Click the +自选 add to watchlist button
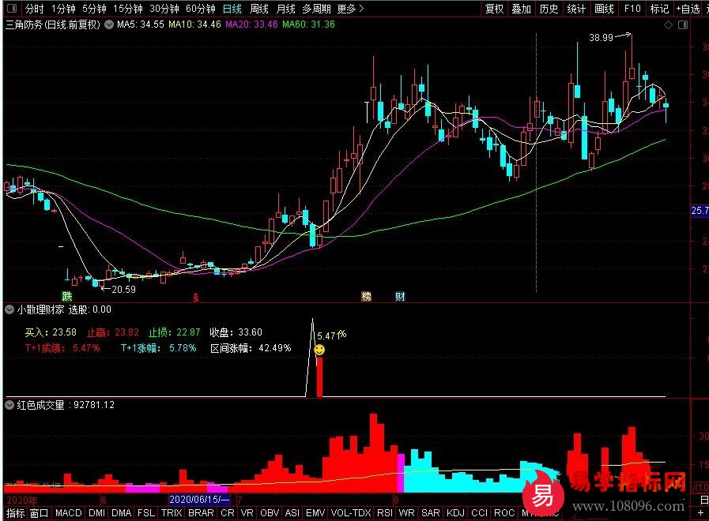Viewport: 709px width, 521px height. coord(687,9)
